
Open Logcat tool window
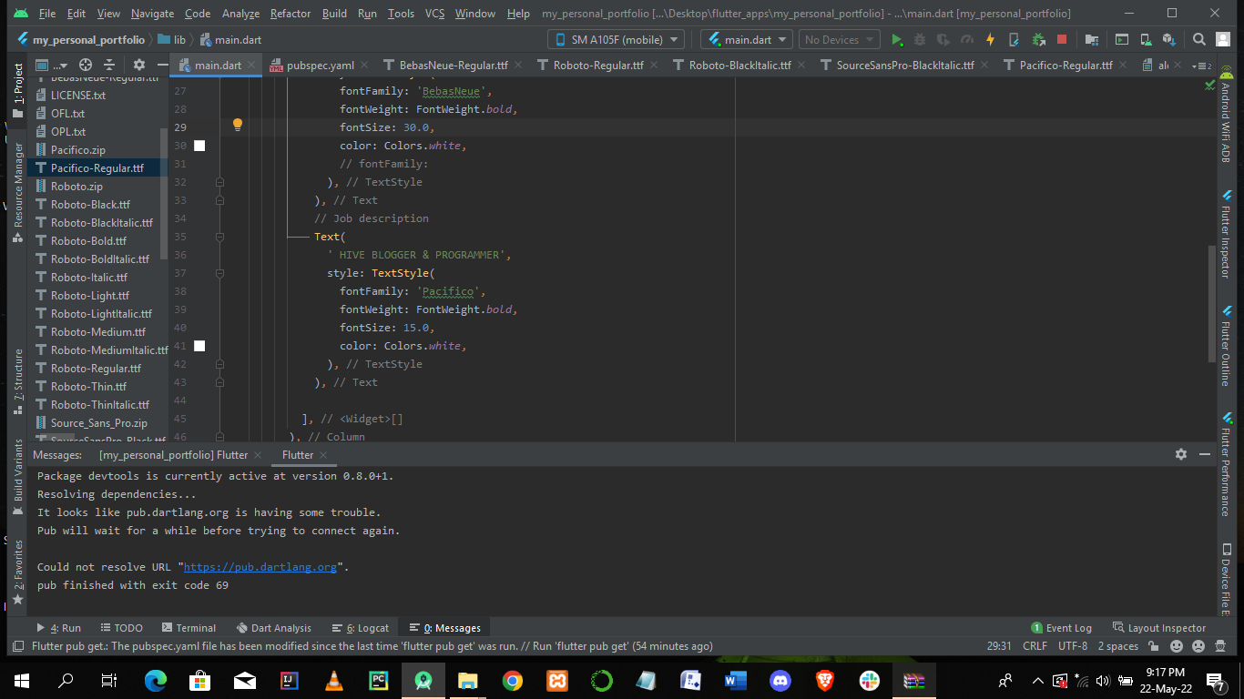tap(362, 628)
